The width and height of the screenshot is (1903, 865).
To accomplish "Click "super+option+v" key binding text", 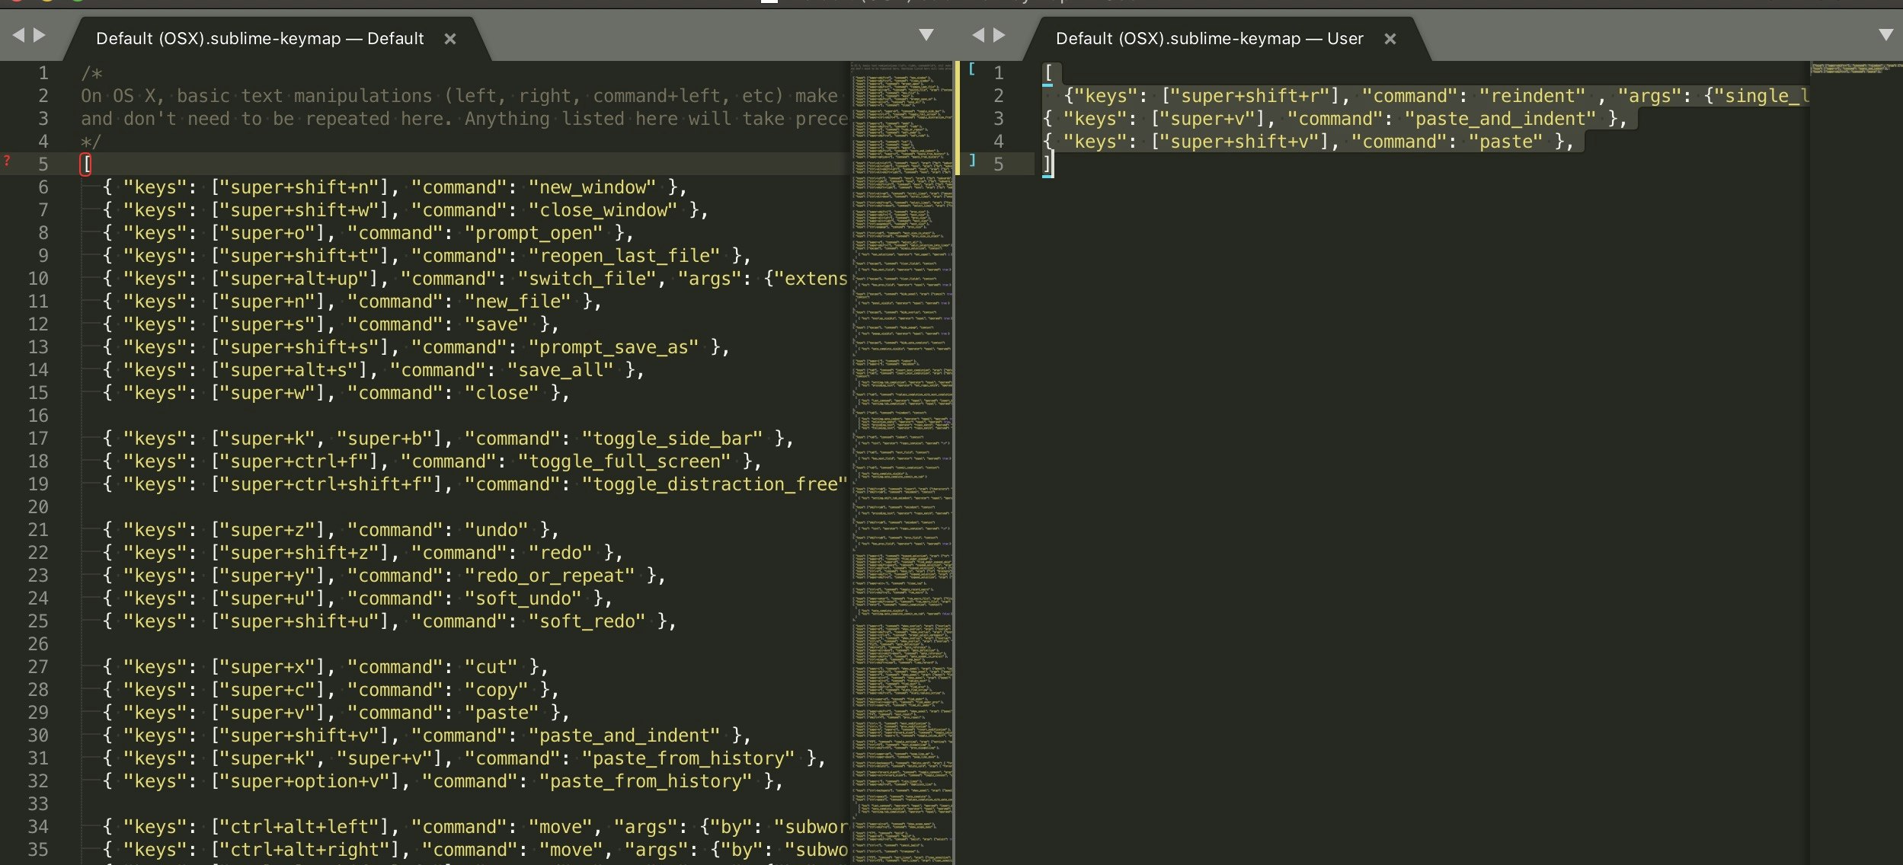I will click(310, 781).
